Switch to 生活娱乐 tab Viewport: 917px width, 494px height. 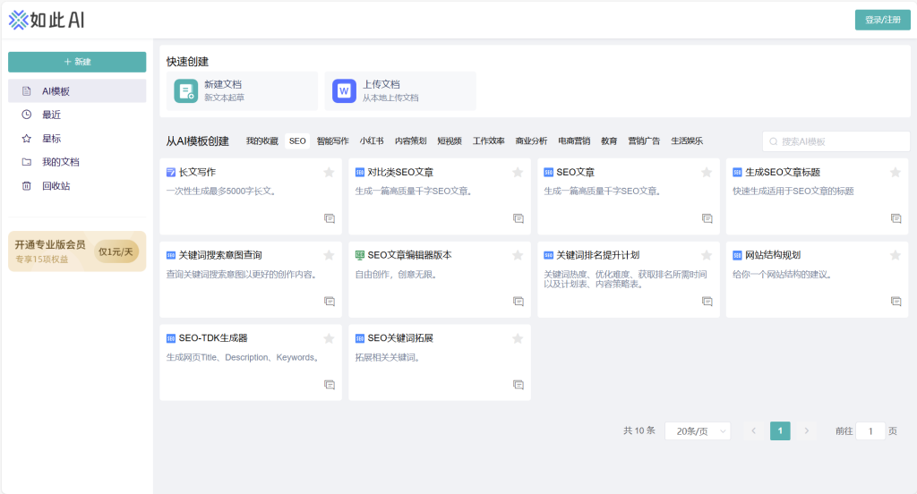coord(687,141)
